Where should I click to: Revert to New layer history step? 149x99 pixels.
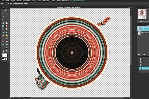point(144,59)
